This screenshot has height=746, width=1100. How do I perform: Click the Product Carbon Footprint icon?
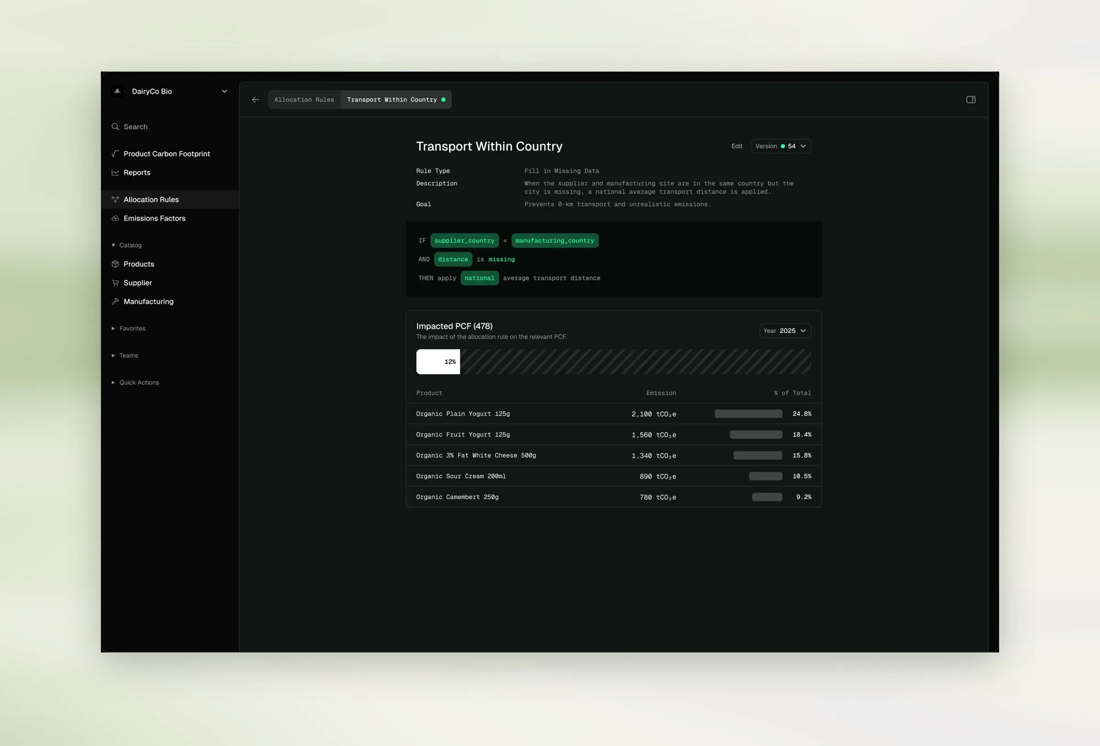coord(115,154)
